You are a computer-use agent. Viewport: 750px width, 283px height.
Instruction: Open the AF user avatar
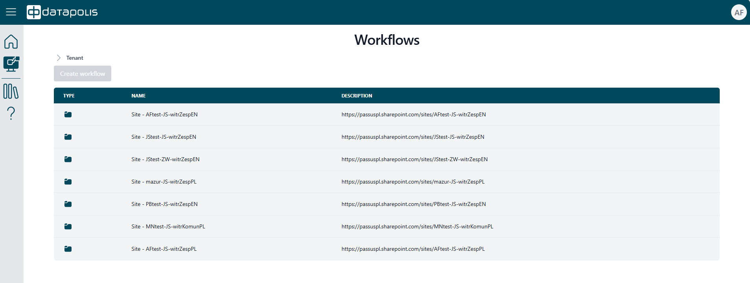[739, 12]
